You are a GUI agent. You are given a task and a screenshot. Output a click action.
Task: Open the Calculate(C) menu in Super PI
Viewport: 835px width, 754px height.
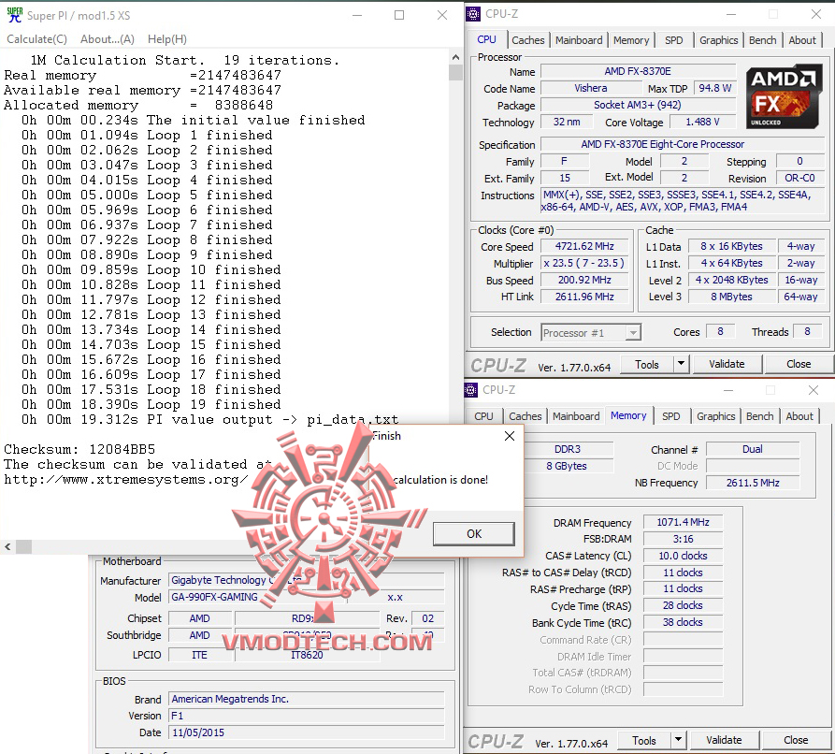(36, 39)
